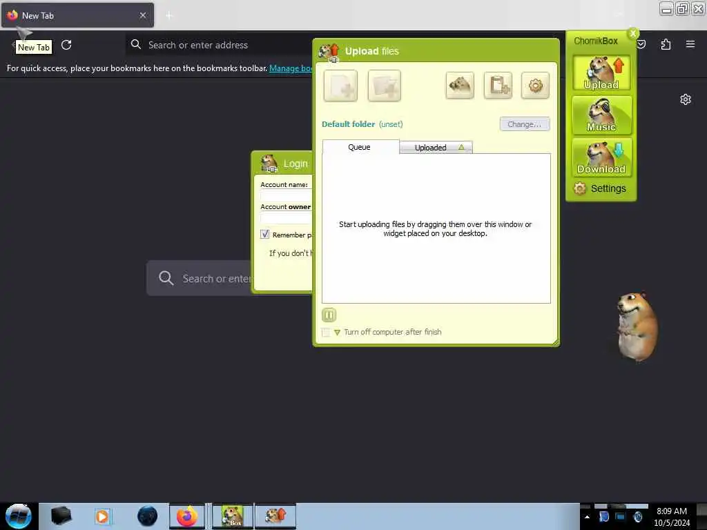Screen dimensions: 707x530
Task: Open ChomikBox Settings
Action: [x=600, y=188]
